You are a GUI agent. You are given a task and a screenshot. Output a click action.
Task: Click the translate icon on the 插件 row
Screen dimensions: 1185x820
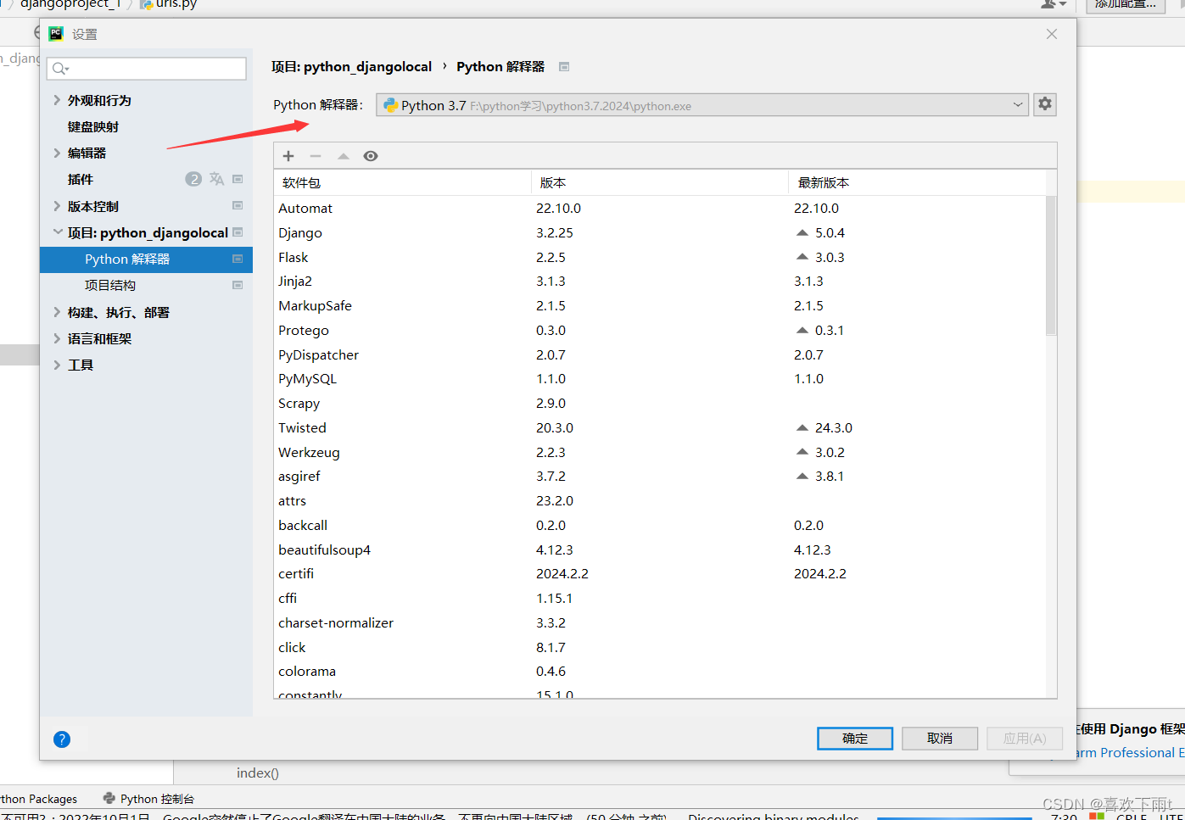coord(217,179)
